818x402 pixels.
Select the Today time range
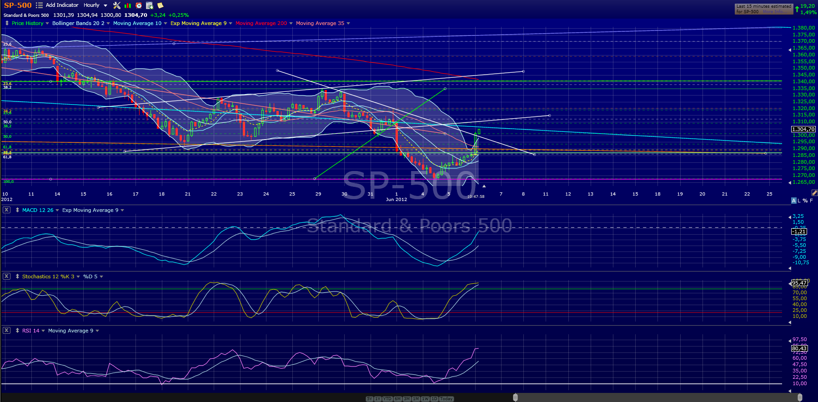447,399
